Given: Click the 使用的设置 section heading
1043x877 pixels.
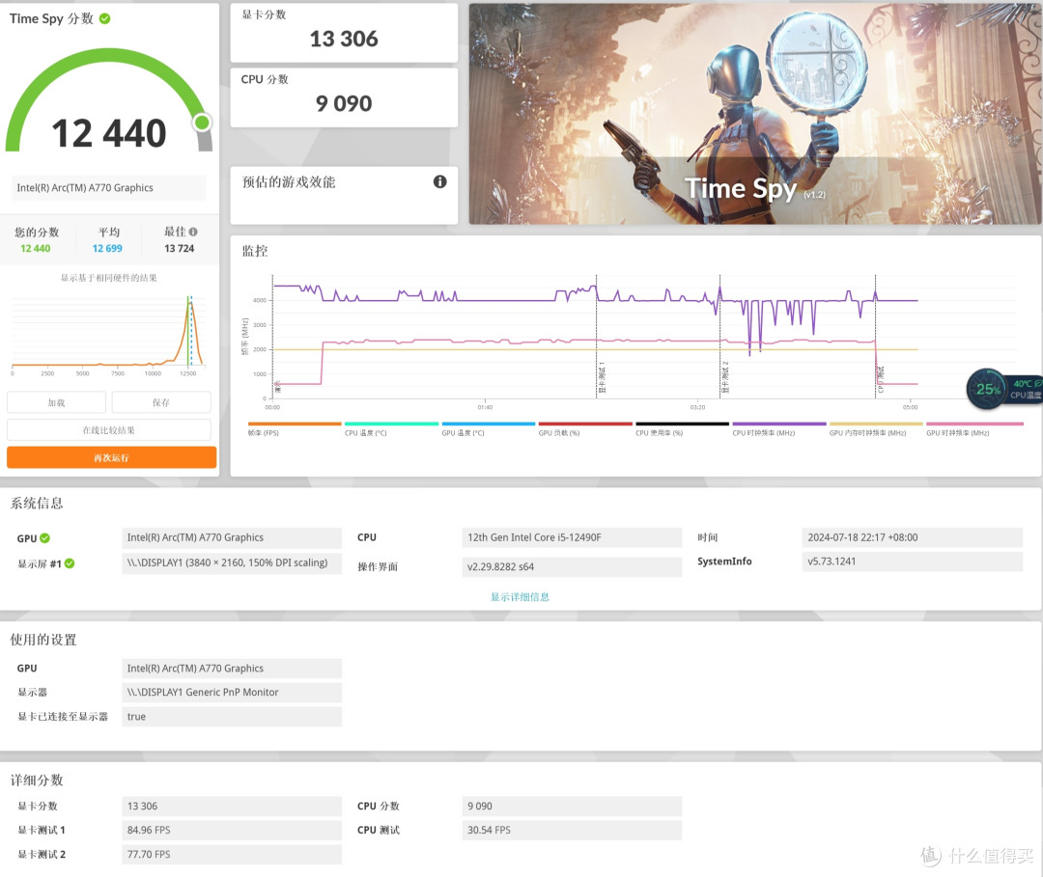Looking at the screenshot, I should (43, 640).
